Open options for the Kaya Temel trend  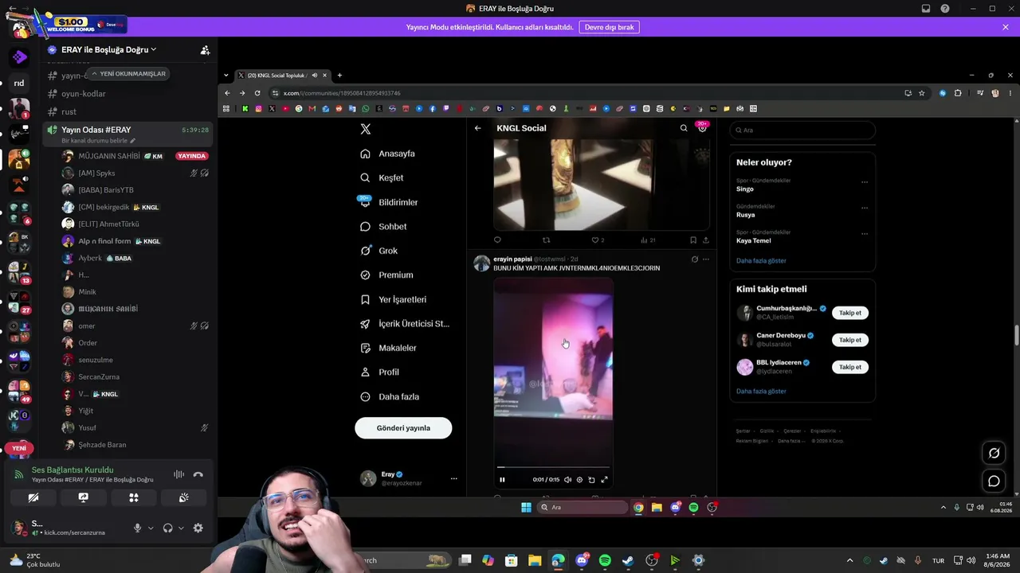click(865, 233)
